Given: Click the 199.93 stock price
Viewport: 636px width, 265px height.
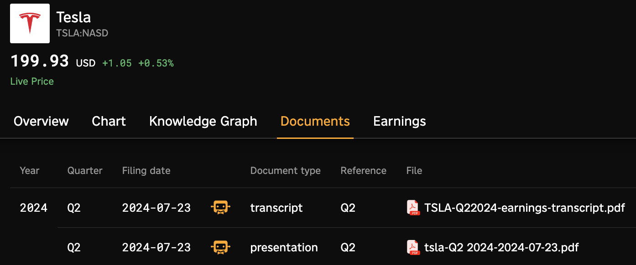Looking at the screenshot, I should coord(40,61).
